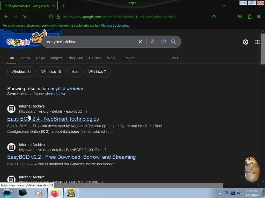Screen dimensions: 265x198
Task: Switch to Firefox in the taskbar
Action: [55, 193]
